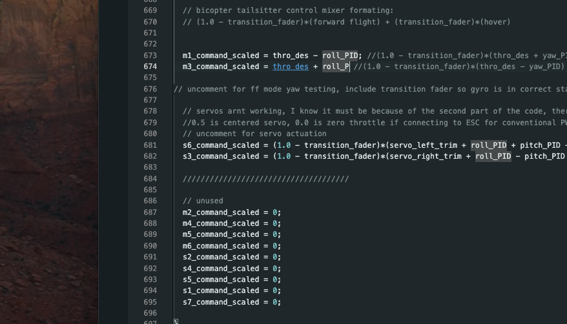Select the m2_command_scaled variable
Viewport: 567px width, 324px height.
click(x=221, y=212)
